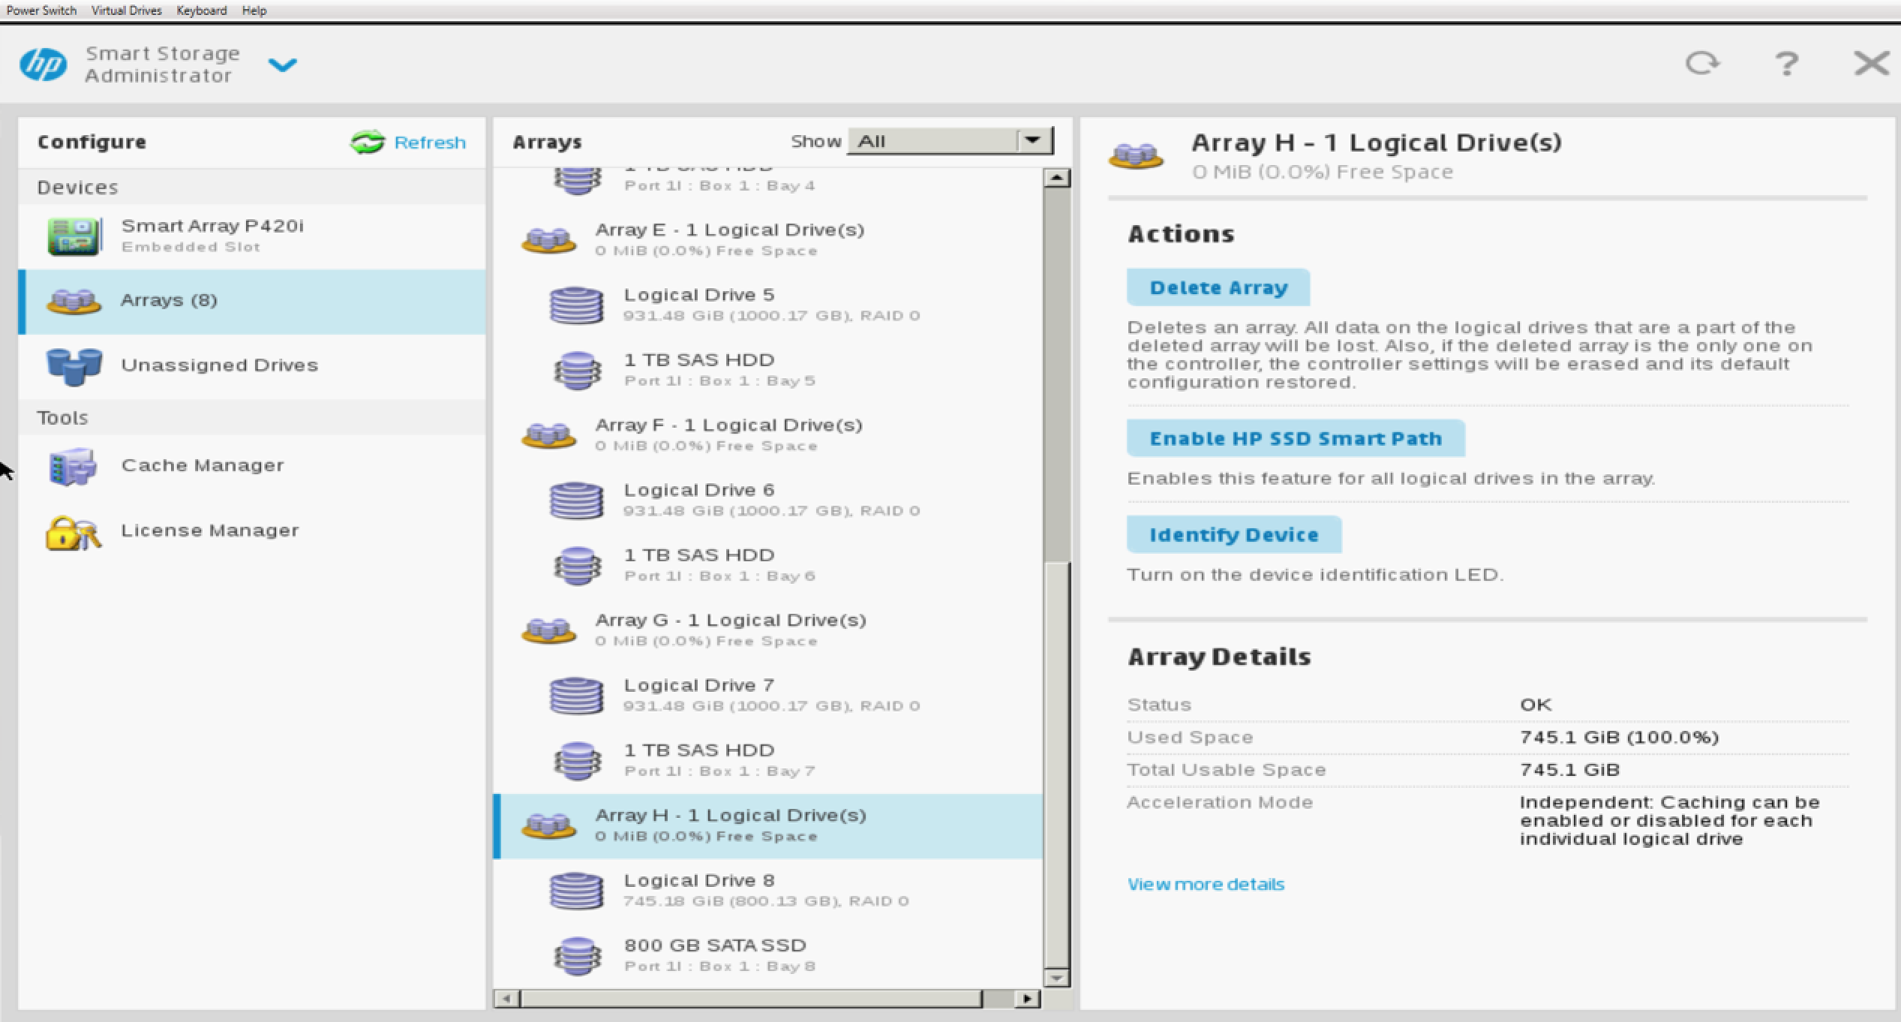Click the reload icon in the header
This screenshot has width=1901, height=1022.
pyautogui.click(x=1701, y=63)
